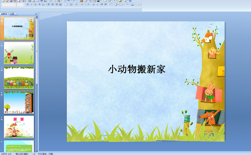Switch to the 幻灯片 thumbnails tab
251x155 pixels.
tap(4, 14)
